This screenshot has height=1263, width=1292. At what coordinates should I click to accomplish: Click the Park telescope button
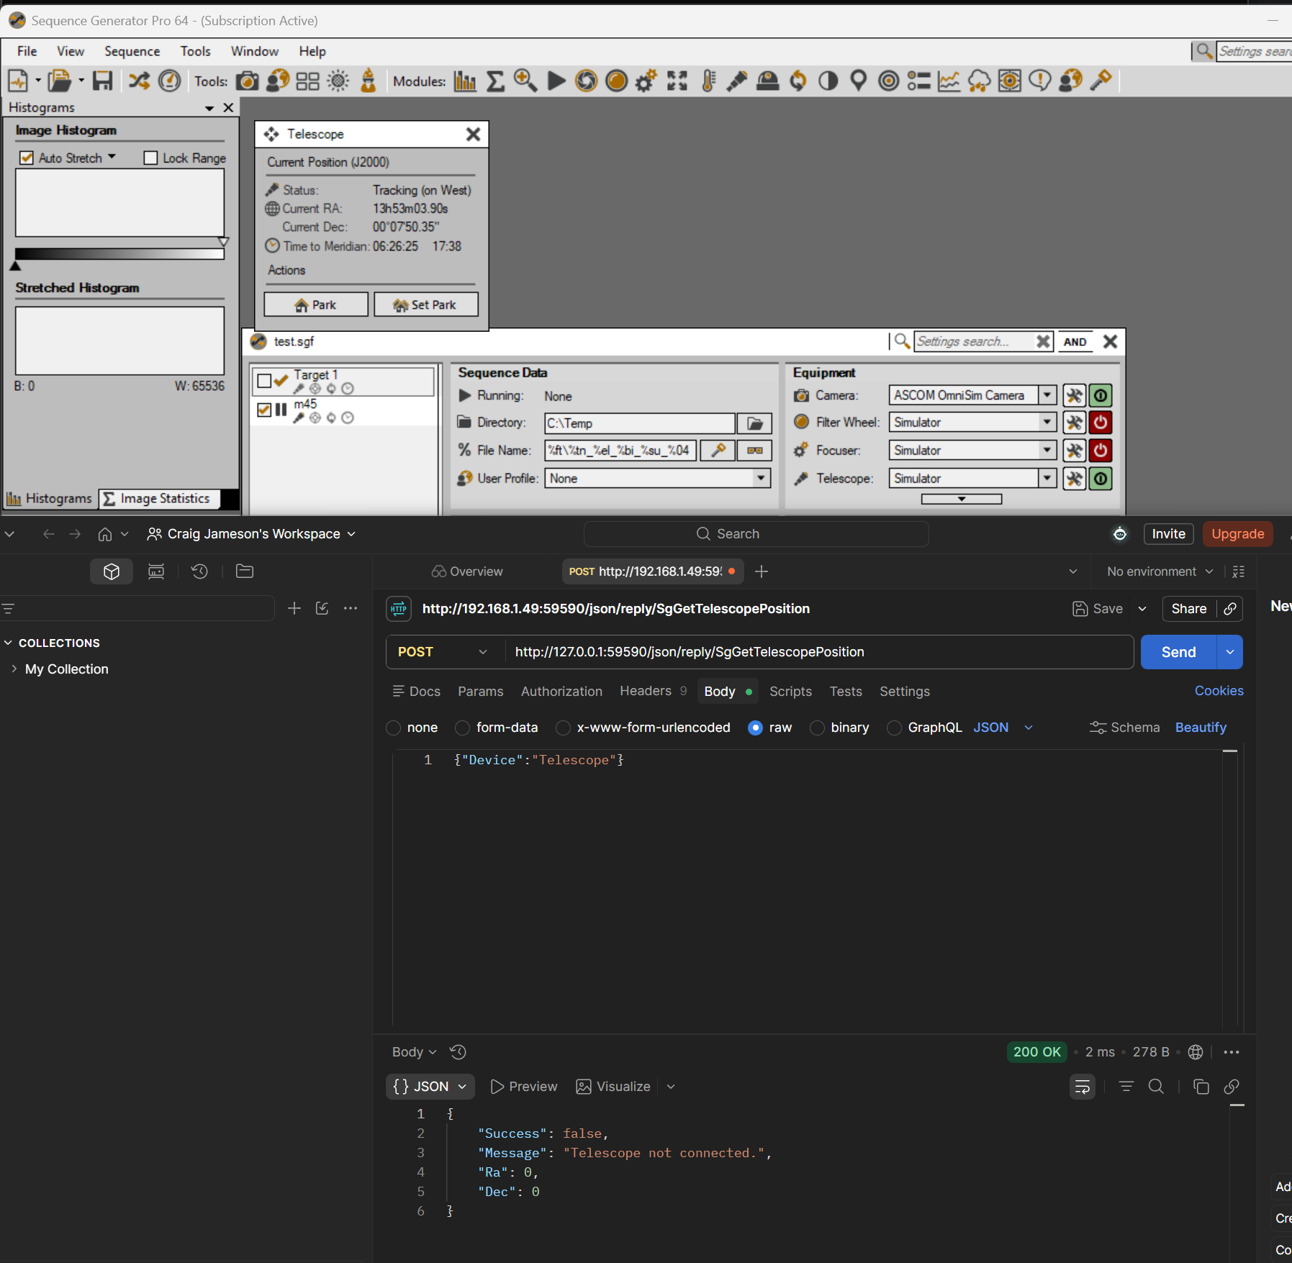(x=316, y=304)
